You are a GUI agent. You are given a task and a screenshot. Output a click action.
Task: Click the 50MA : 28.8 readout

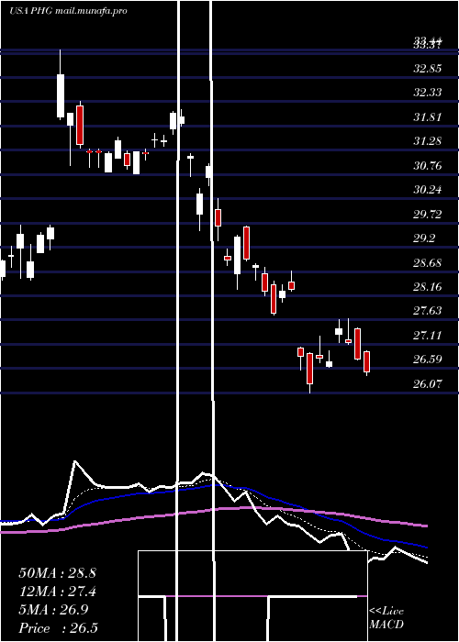57,573
